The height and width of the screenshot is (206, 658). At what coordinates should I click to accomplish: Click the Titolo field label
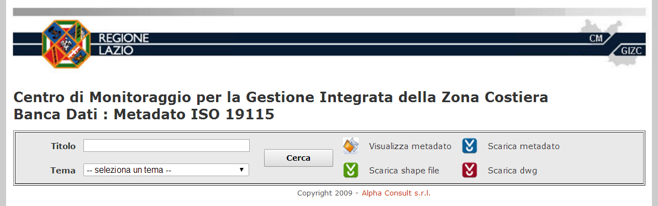pyautogui.click(x=64, y=146)
